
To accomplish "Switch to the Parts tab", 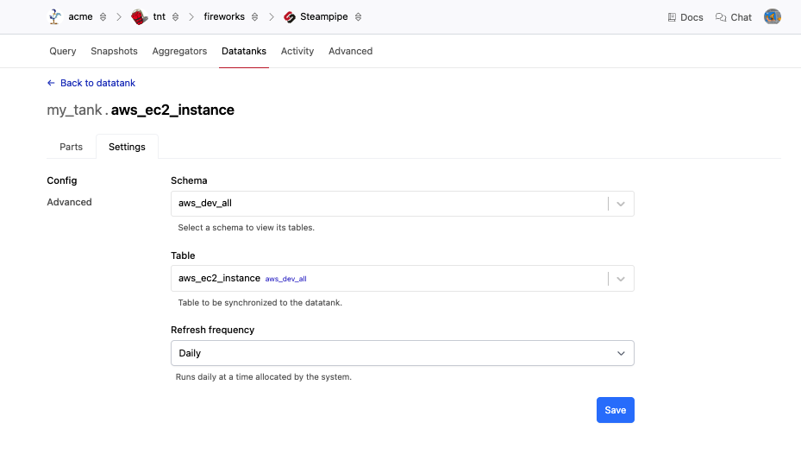I will [71, 147].
